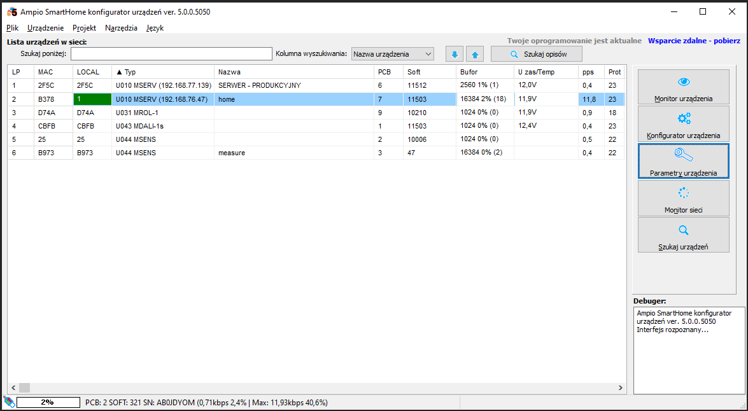Click the blue up arrow search button
The height and width of the screenshot is (411, 748).
point(475,54)
